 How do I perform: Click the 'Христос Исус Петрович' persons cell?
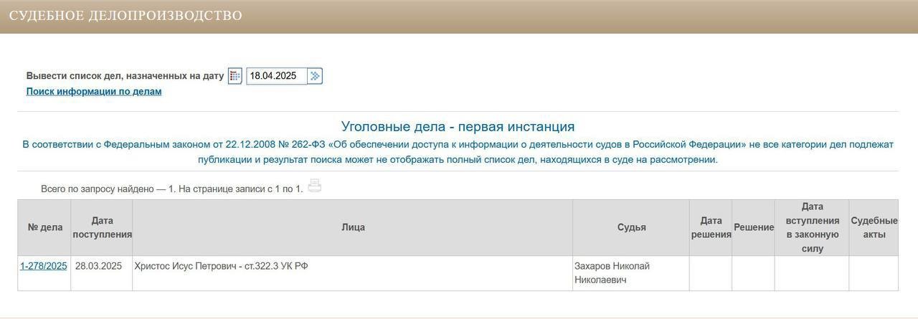(x=353, y=273)
